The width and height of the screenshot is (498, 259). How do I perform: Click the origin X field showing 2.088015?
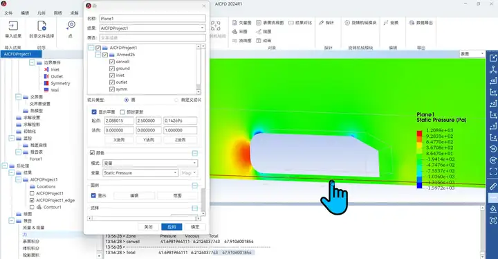(x=119, y=120)
